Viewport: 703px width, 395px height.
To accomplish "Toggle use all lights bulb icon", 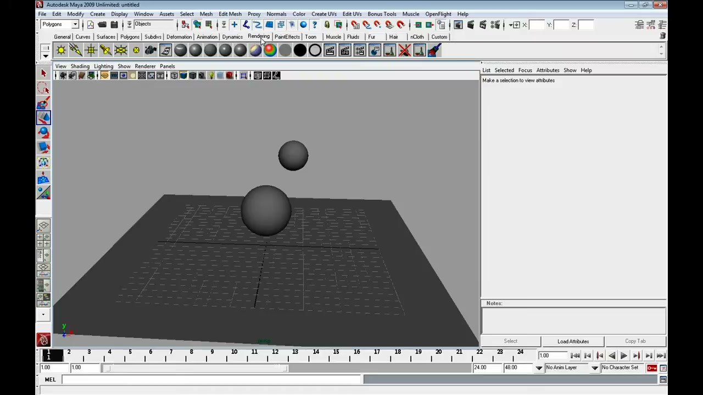I will point(211,76).
